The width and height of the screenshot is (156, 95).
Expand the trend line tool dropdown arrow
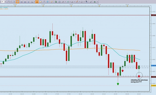[79, 2]
